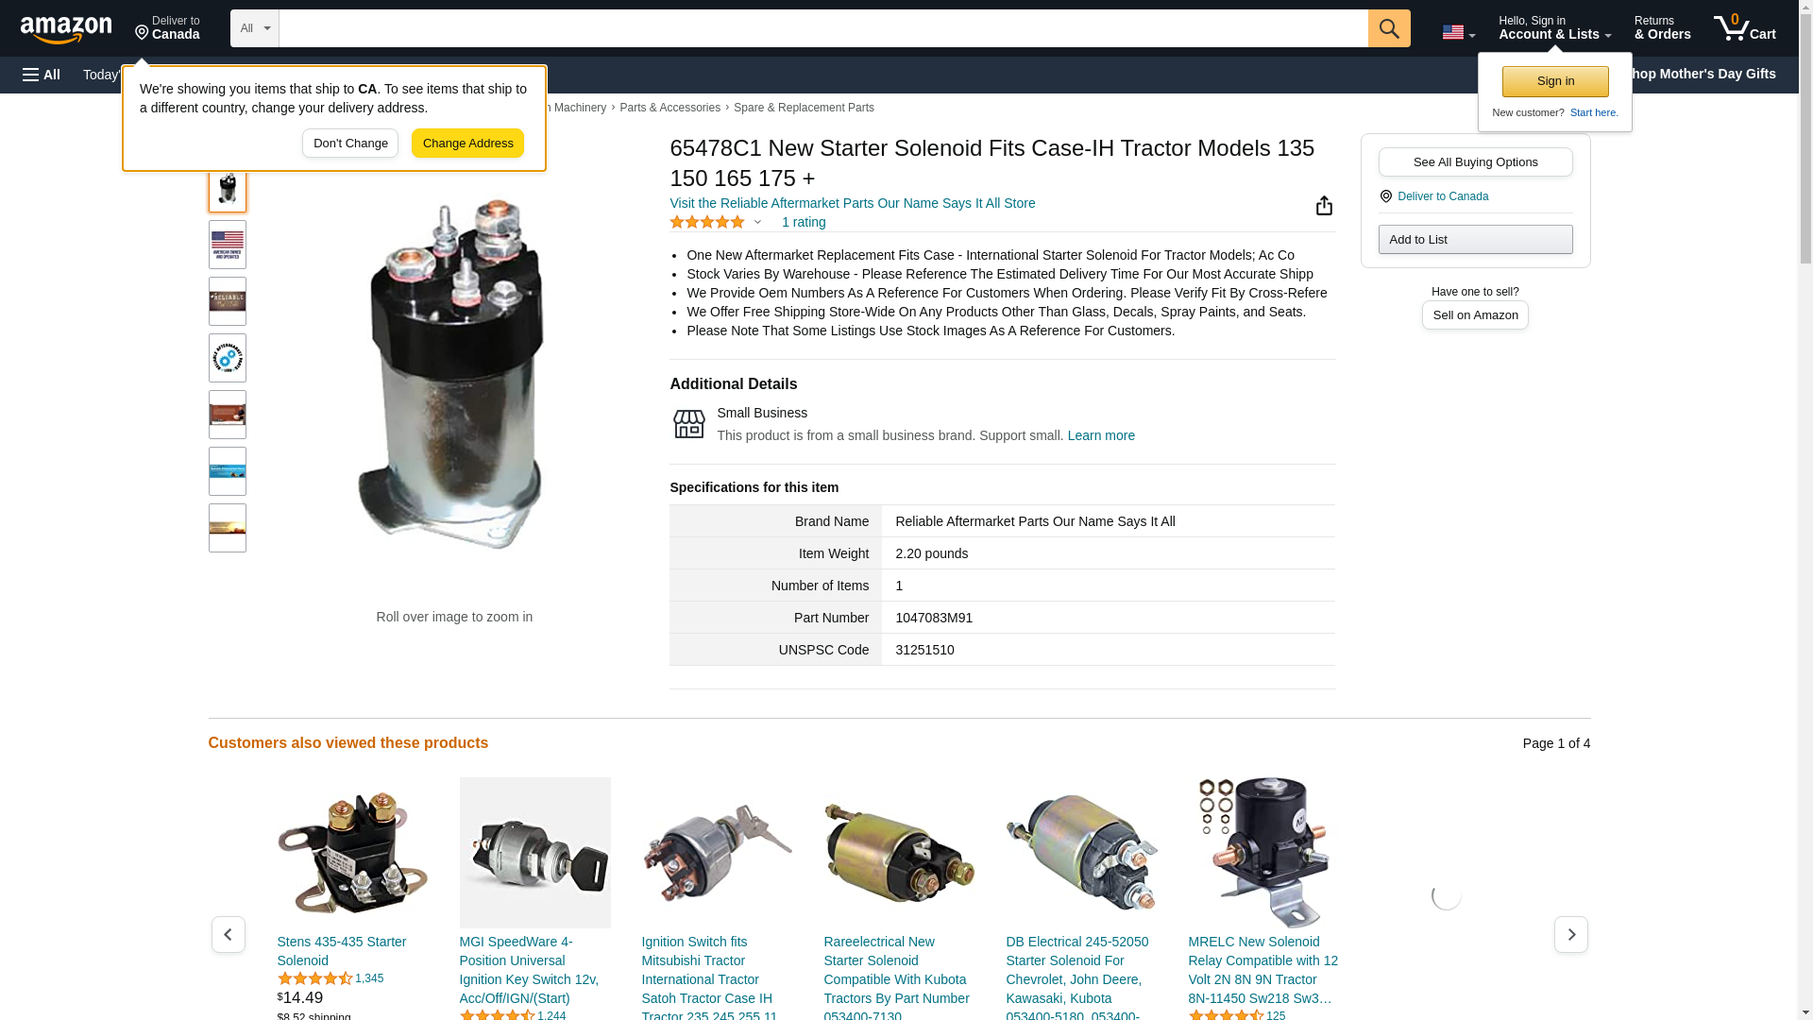Click the Change Address button
Viewport: 1813px width, 1020px height.
click(x=467, y=144)
